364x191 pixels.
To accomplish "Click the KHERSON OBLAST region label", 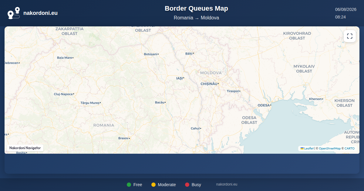I will click(344, 103).
